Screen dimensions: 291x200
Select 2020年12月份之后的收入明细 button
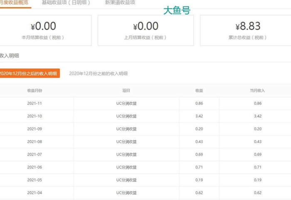(x=30, y=73)
